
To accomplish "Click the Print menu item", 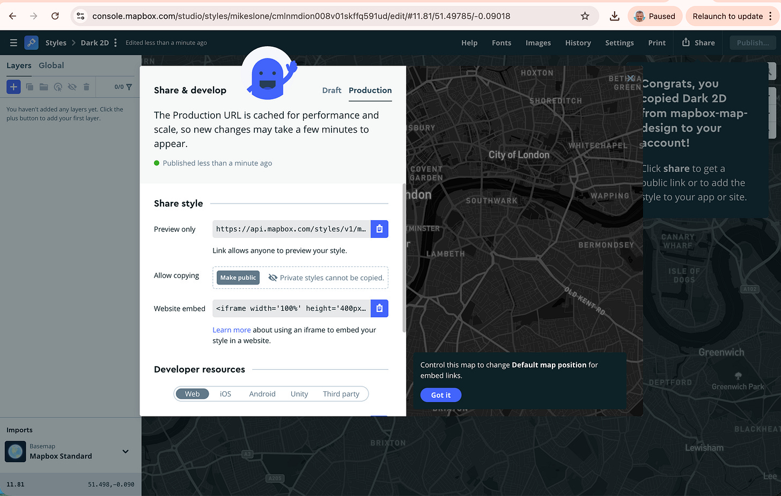I will [x=657, y=43].
